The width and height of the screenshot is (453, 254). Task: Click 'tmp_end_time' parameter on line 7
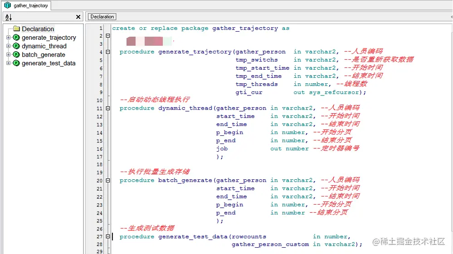(258, 76)
